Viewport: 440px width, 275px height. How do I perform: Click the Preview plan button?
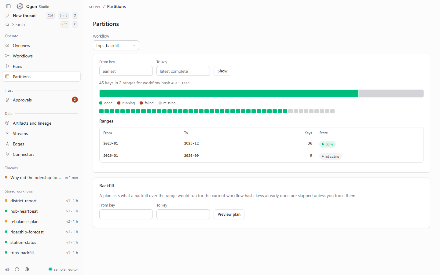tap(229, 214)
